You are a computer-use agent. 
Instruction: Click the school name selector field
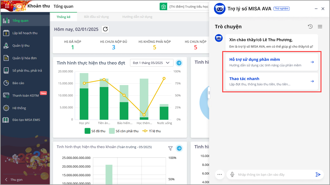(x=189, y=7)
